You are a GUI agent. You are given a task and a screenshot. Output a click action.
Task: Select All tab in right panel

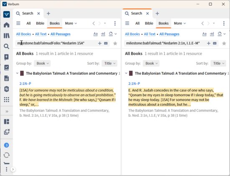point(137,23)
